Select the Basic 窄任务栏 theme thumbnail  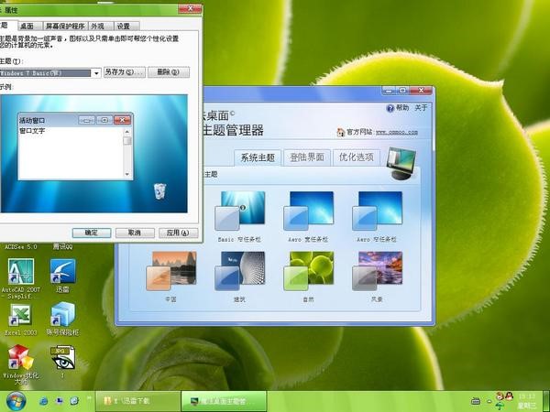[x=240, y=211]
